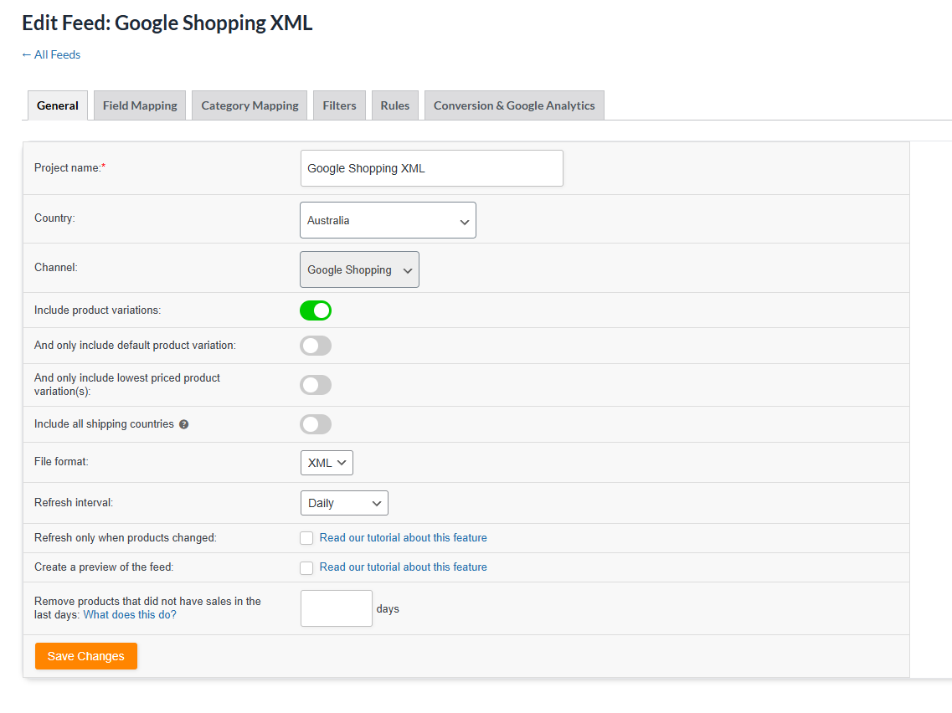The image size is (952, 713).
Task: Open Conversion & Google Analytics tab
Action: [x=514, y=105]
